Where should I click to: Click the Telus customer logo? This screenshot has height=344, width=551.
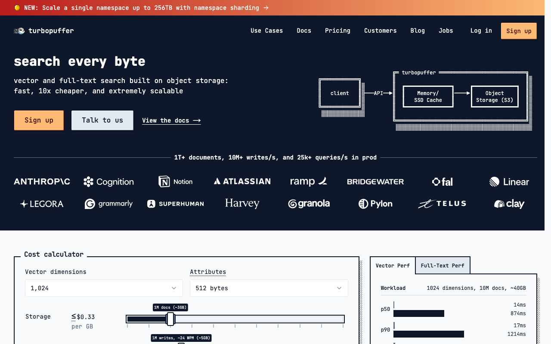click(442, 204)
